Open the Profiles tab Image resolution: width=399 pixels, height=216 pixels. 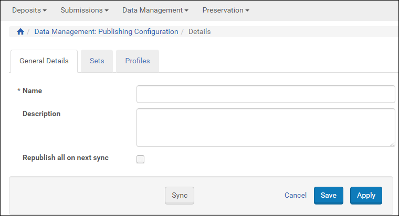click(138, 61)
